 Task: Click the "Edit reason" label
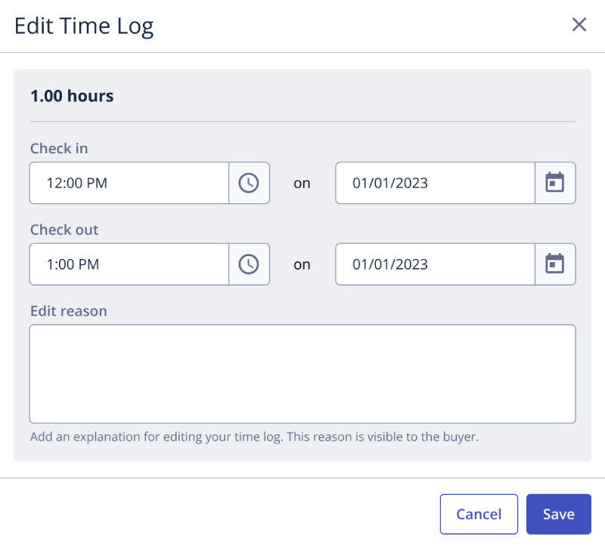click(x=69, y=311)
